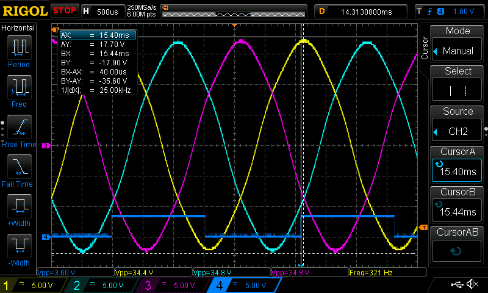Click the trigger source channel 4 badge

440,12
